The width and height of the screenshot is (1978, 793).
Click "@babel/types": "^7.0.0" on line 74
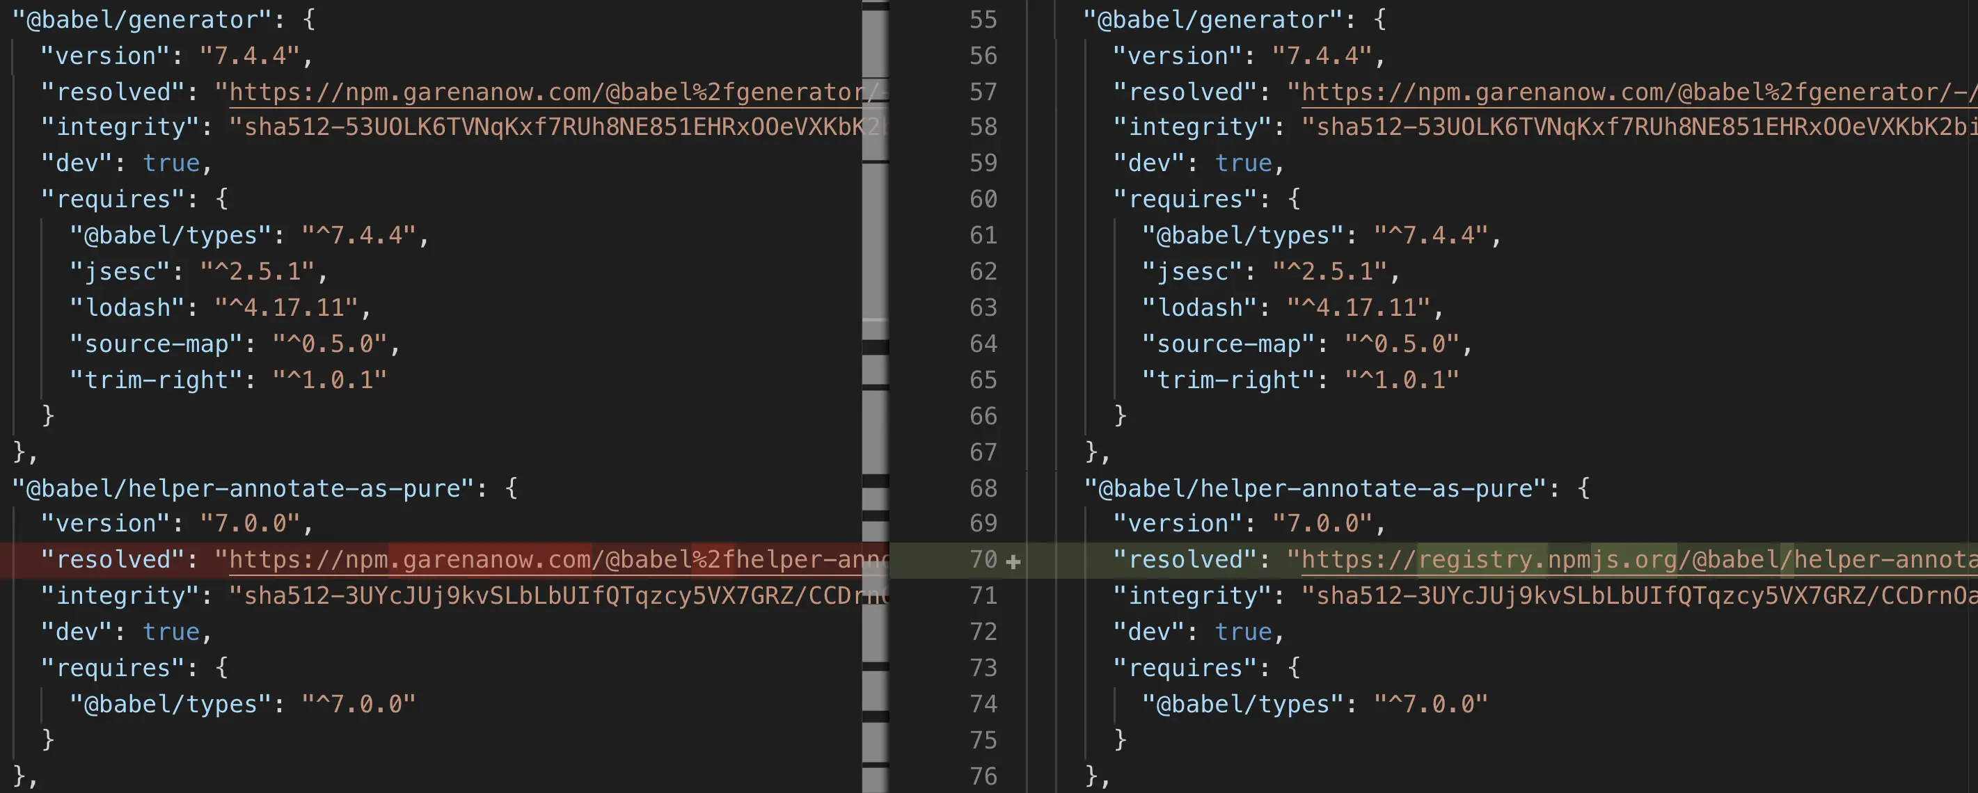(x=1315, y=704)
